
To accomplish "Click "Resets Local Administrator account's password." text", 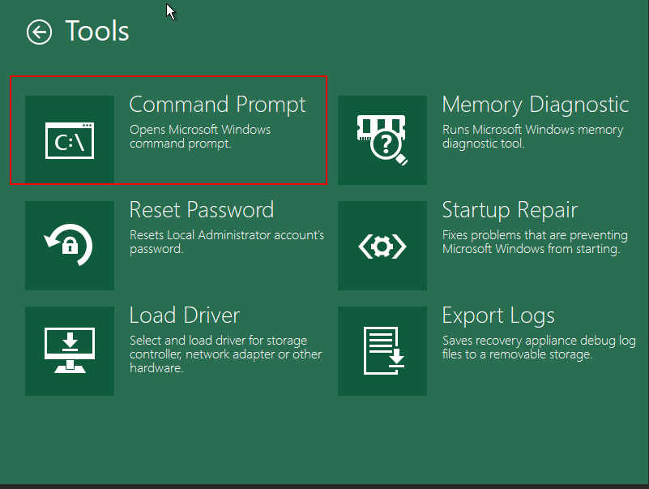I will (227, 242).
